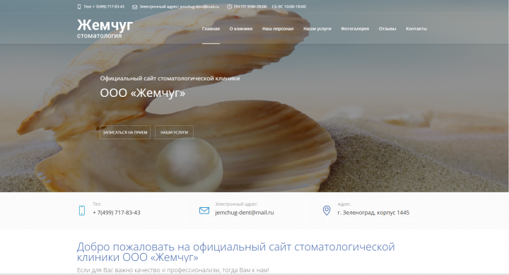Click the phone icon in the top bar
This screenshot has width=509, height=275.
coord(79,6)
